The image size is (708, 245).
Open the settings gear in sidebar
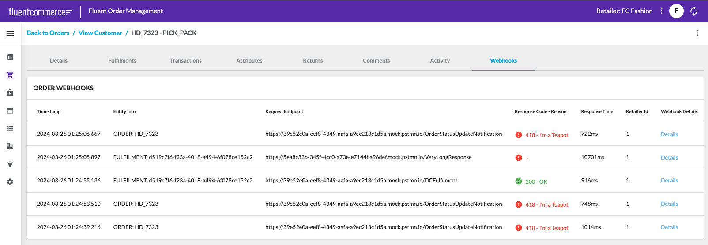pyautogui.click(x=10, y=182)
